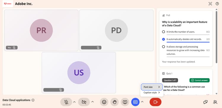The height and width of the screenshot is (108, 222).
Task: Click the Correct answer badge
Action: [200, 80]
